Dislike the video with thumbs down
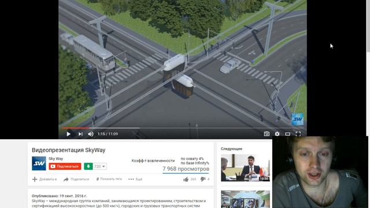The image size is (370, 208). (205, 180)
